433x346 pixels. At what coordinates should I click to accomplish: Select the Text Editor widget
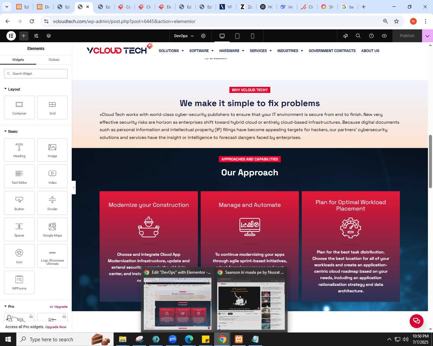(x=19, y=176)
